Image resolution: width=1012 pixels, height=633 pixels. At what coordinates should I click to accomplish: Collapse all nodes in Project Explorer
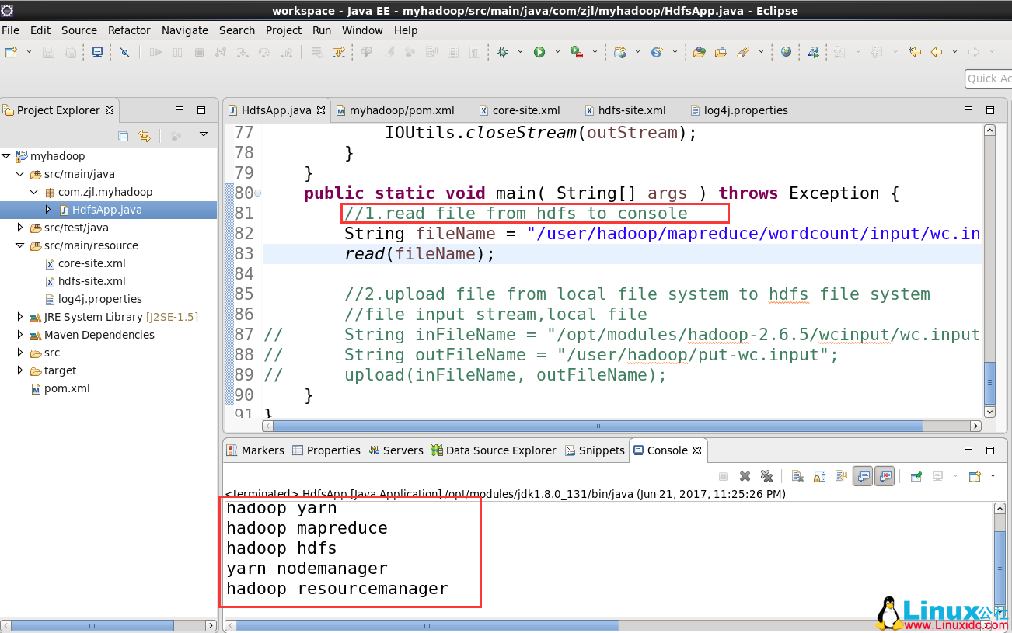pyautogui.click(x=123, y=135)
